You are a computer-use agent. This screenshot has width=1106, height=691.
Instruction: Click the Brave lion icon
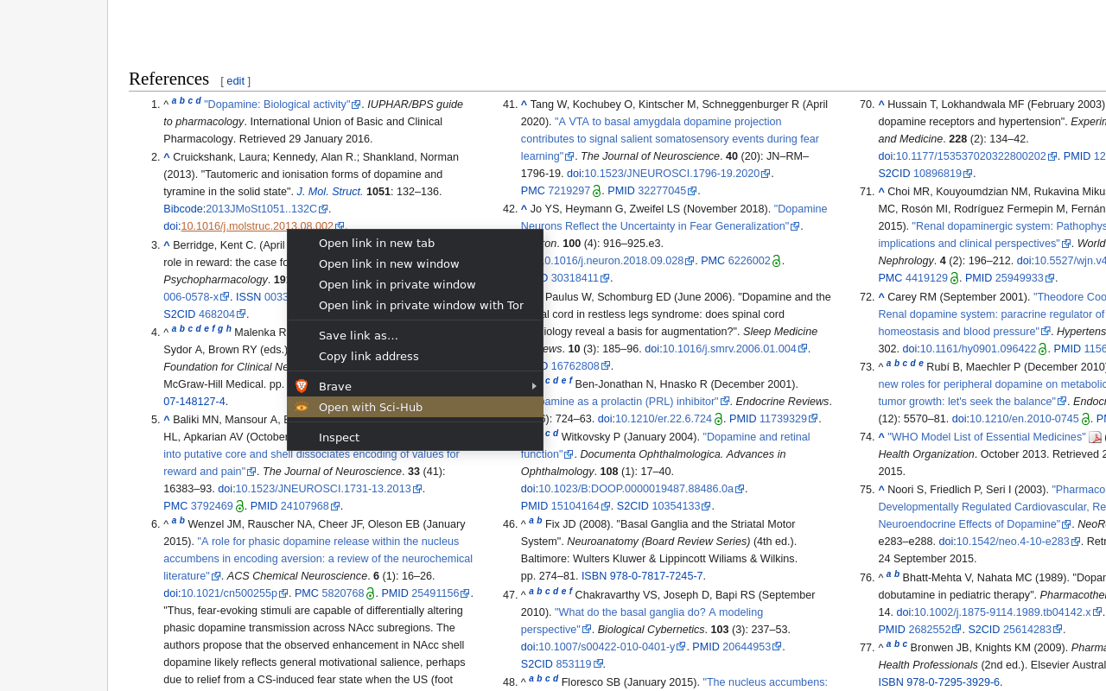(302, 386)
